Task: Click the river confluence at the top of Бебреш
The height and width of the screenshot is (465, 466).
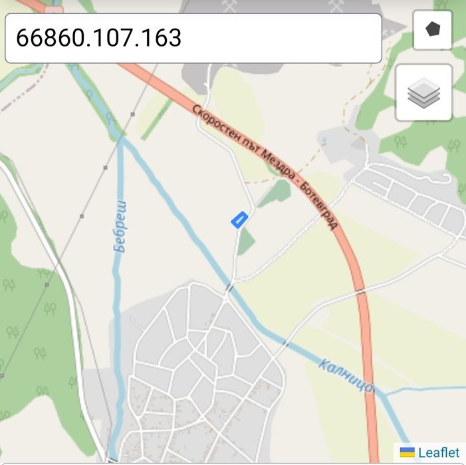Action: (121, 140)
